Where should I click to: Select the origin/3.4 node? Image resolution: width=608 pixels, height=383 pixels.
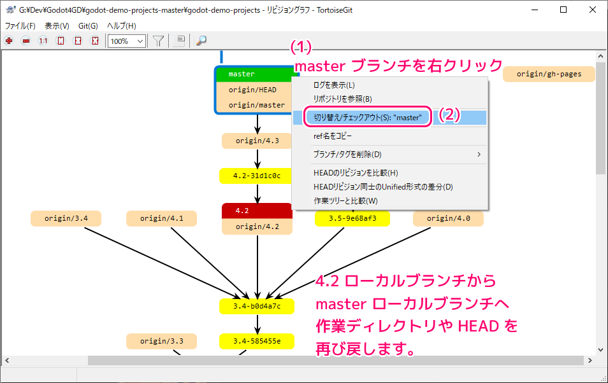(66, 218)
